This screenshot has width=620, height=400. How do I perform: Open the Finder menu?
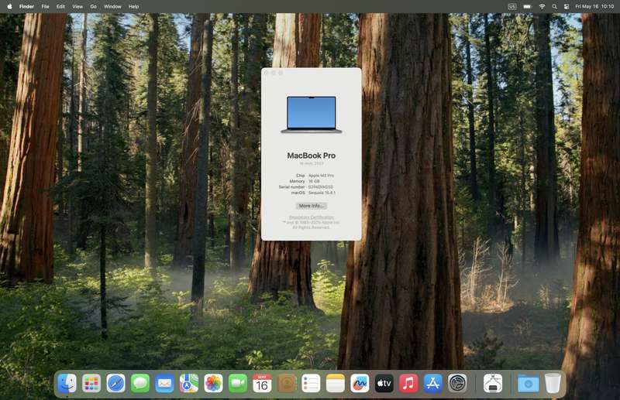[27, 6]
